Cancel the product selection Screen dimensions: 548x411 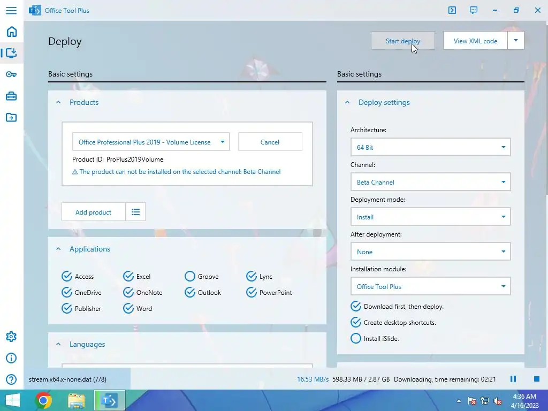[270, 142]
